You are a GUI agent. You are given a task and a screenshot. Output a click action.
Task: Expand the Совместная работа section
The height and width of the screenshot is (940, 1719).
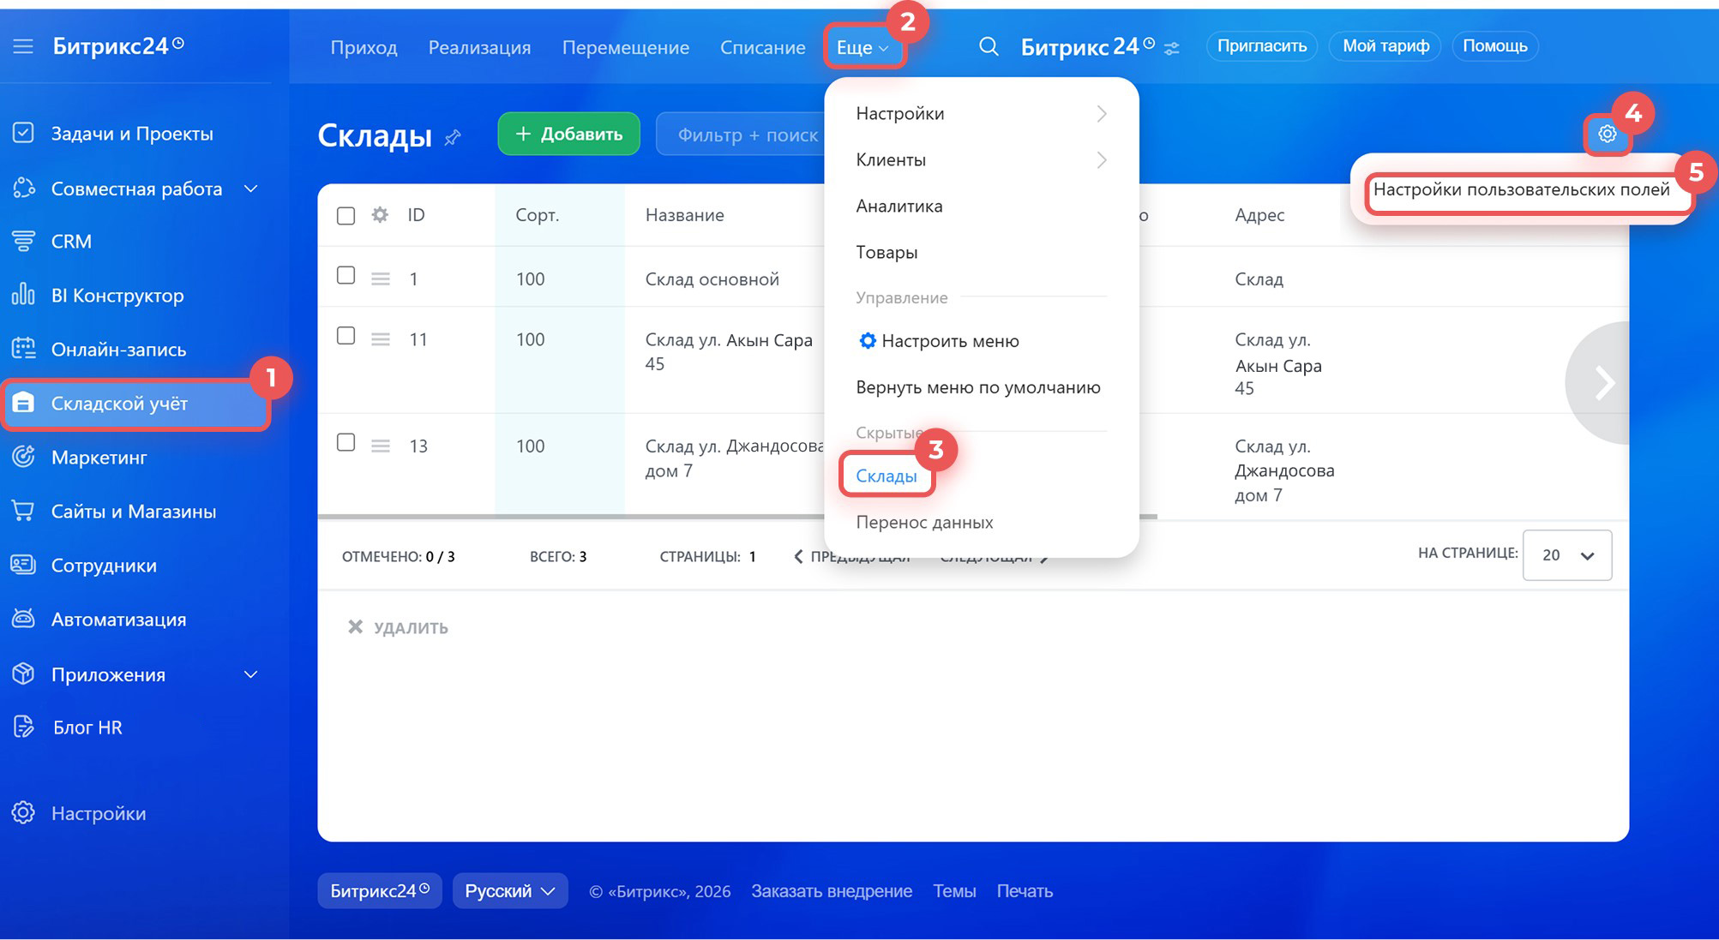251,189
